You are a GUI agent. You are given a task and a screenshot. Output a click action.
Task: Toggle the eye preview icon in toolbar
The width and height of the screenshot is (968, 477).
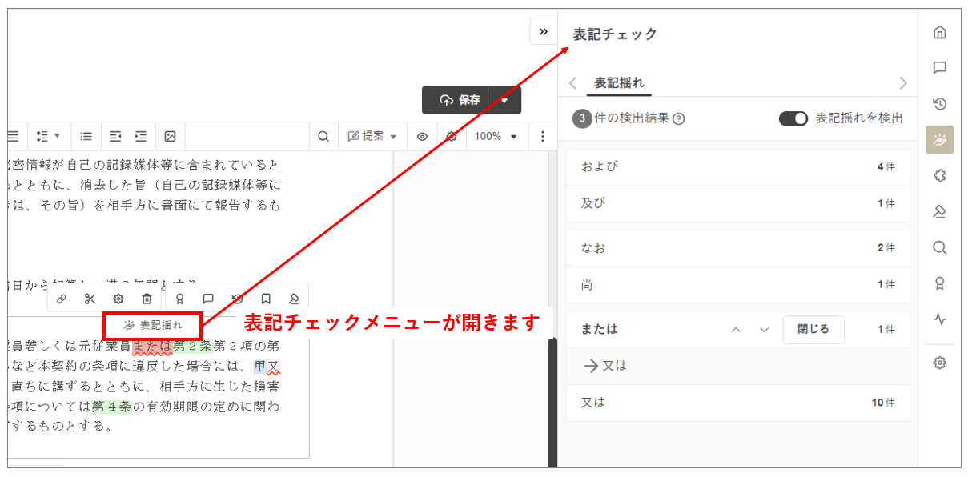click(x=422, y=136)
